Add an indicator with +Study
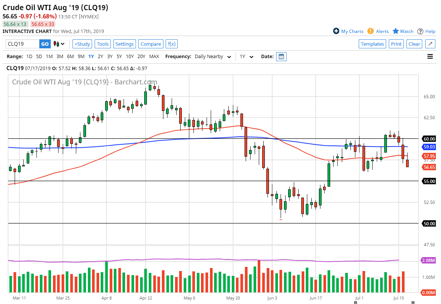 [x=82, y=44]
